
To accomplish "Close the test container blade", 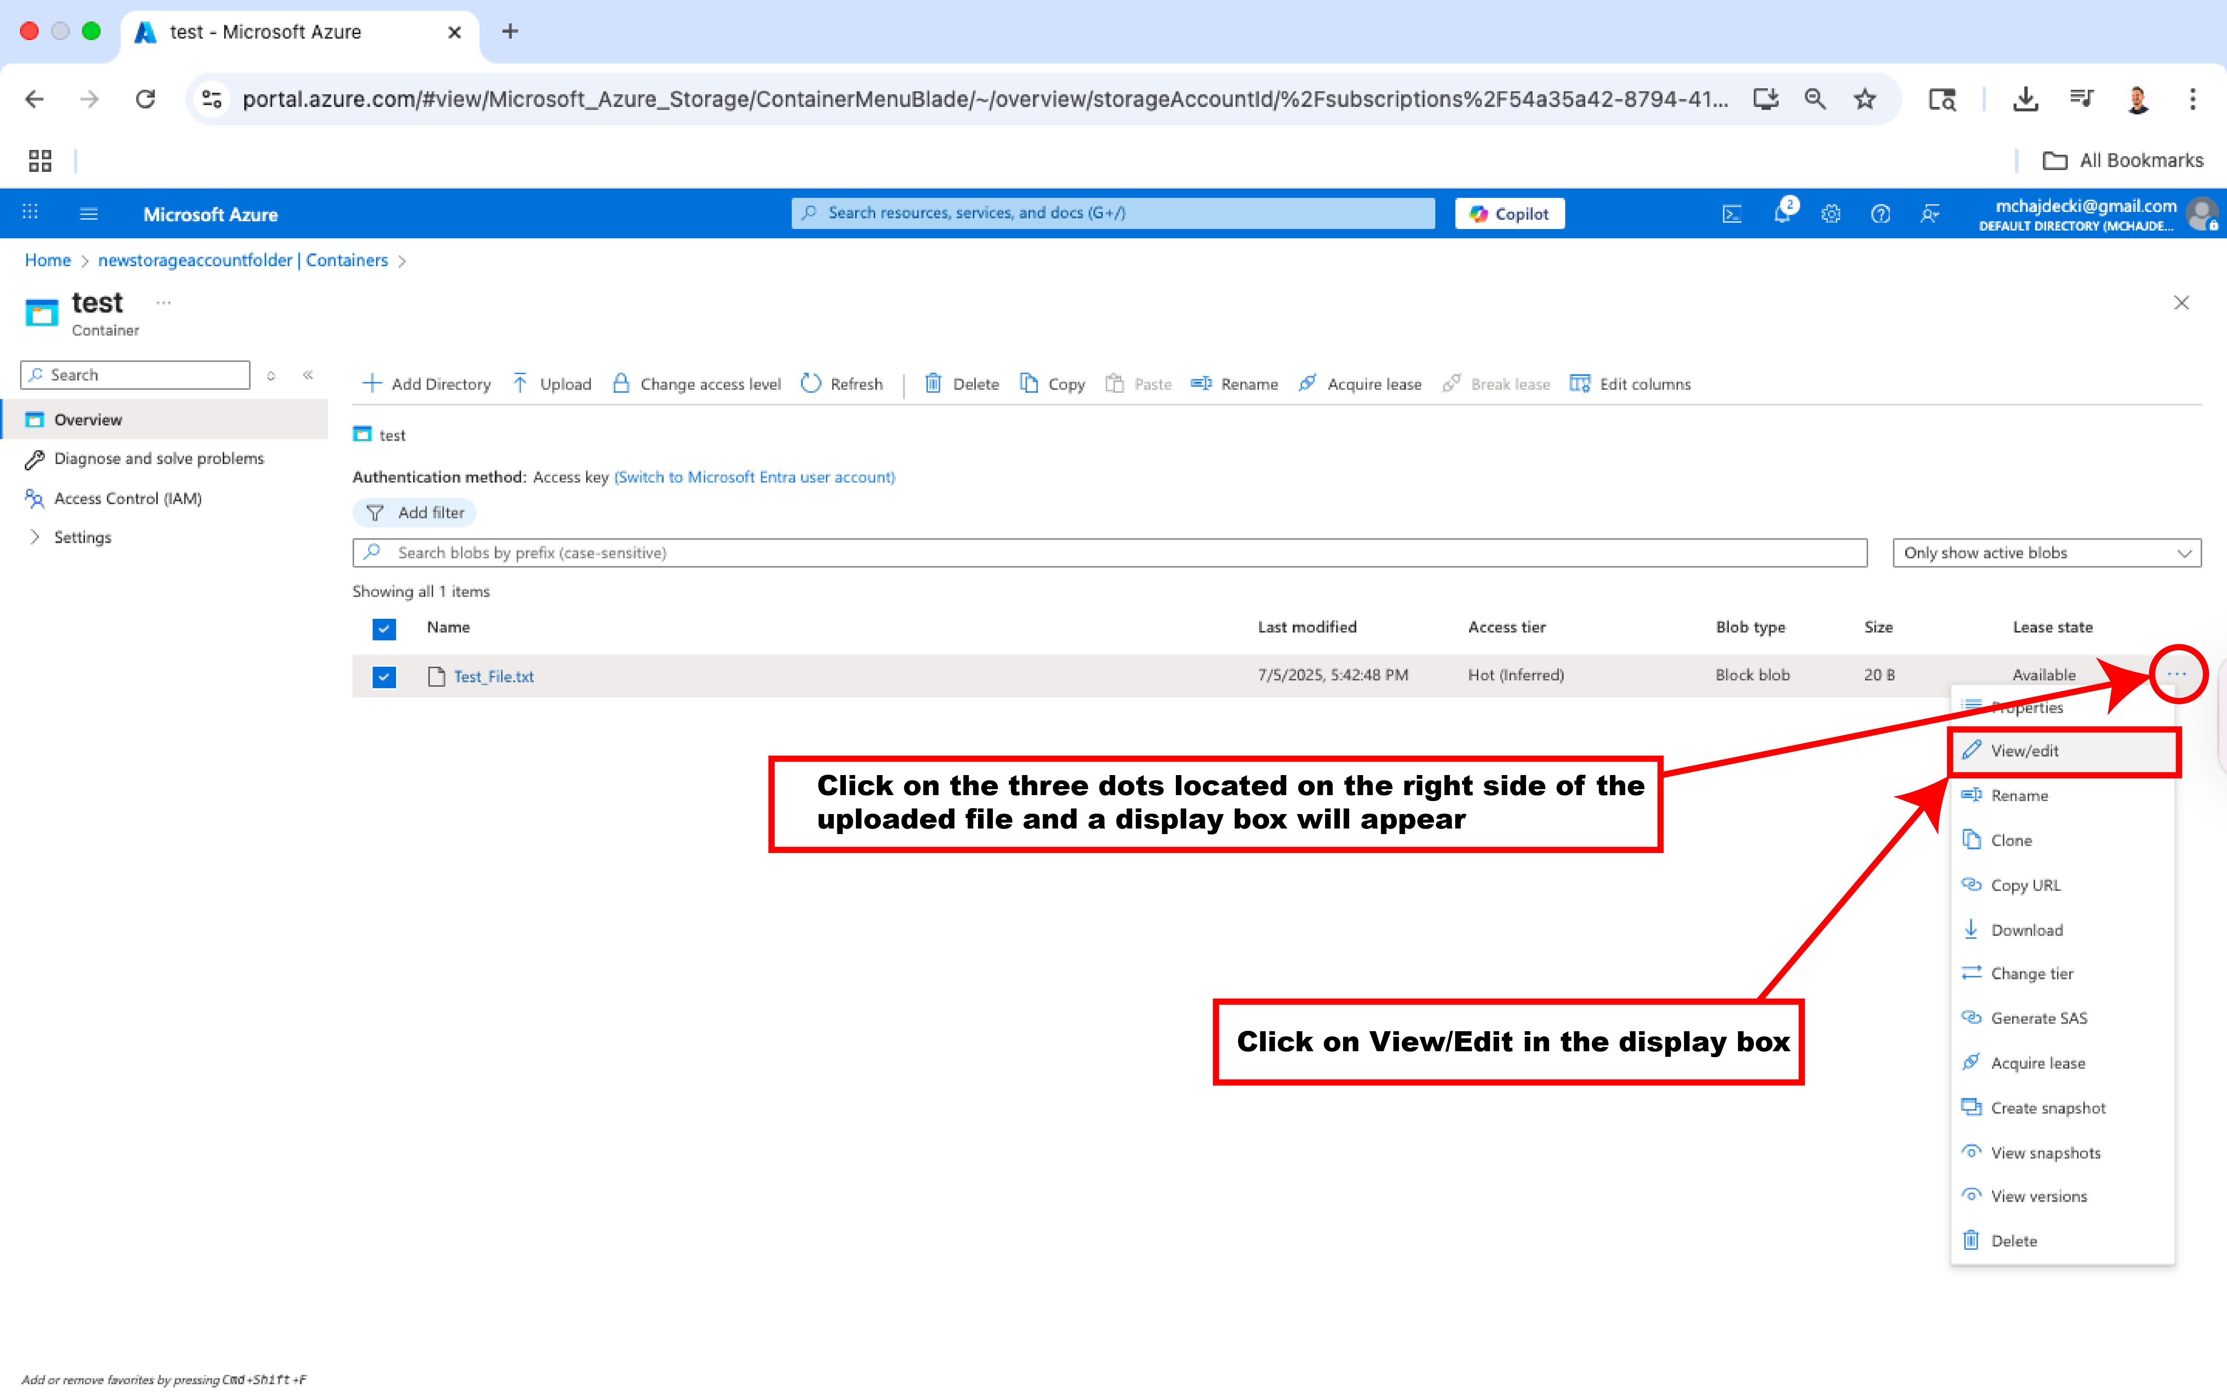I will (x=2181, y=303).
